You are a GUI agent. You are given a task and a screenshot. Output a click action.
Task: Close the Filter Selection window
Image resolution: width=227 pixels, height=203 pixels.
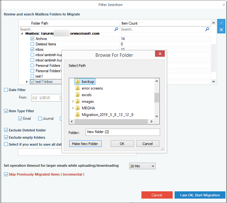[224, 5]
